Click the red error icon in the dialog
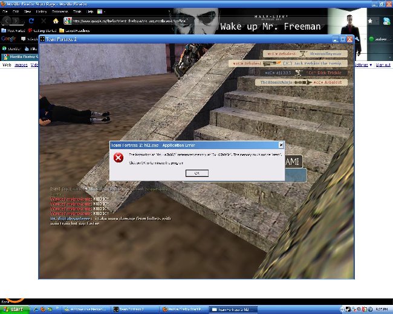Viewport: 393px width, 314px height. pyautogui.click(x=119, y=158)
